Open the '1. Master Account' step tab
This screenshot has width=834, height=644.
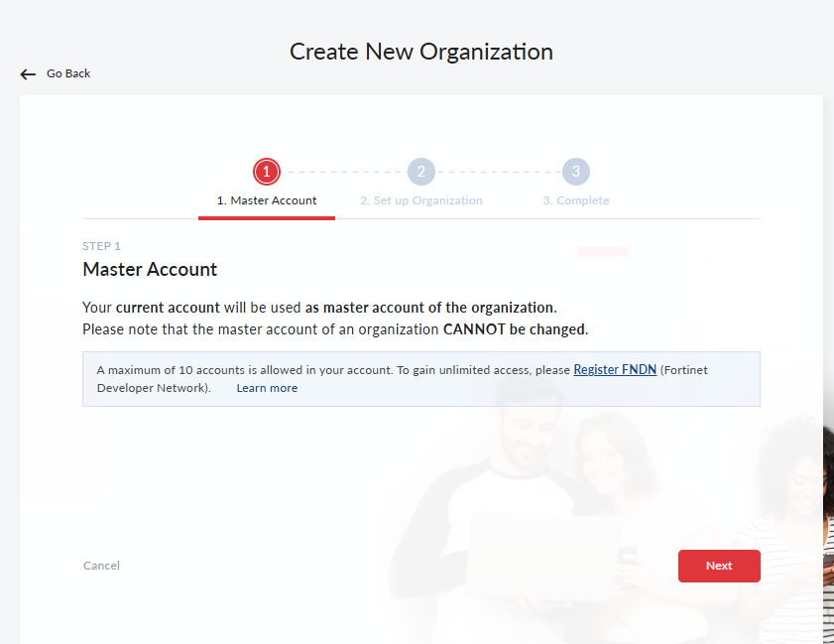266,199
